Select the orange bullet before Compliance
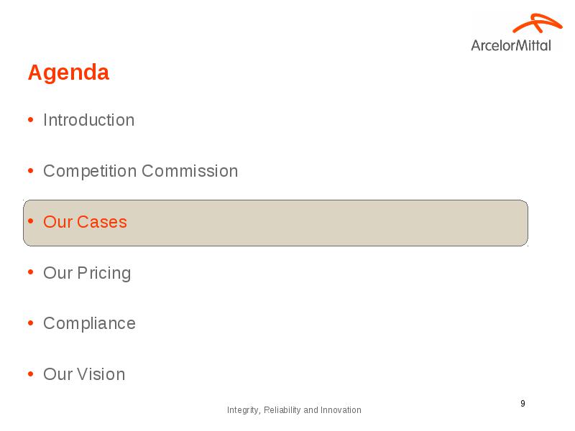The height and width of the screenshot is (431, 575). (x=30, y=323)
